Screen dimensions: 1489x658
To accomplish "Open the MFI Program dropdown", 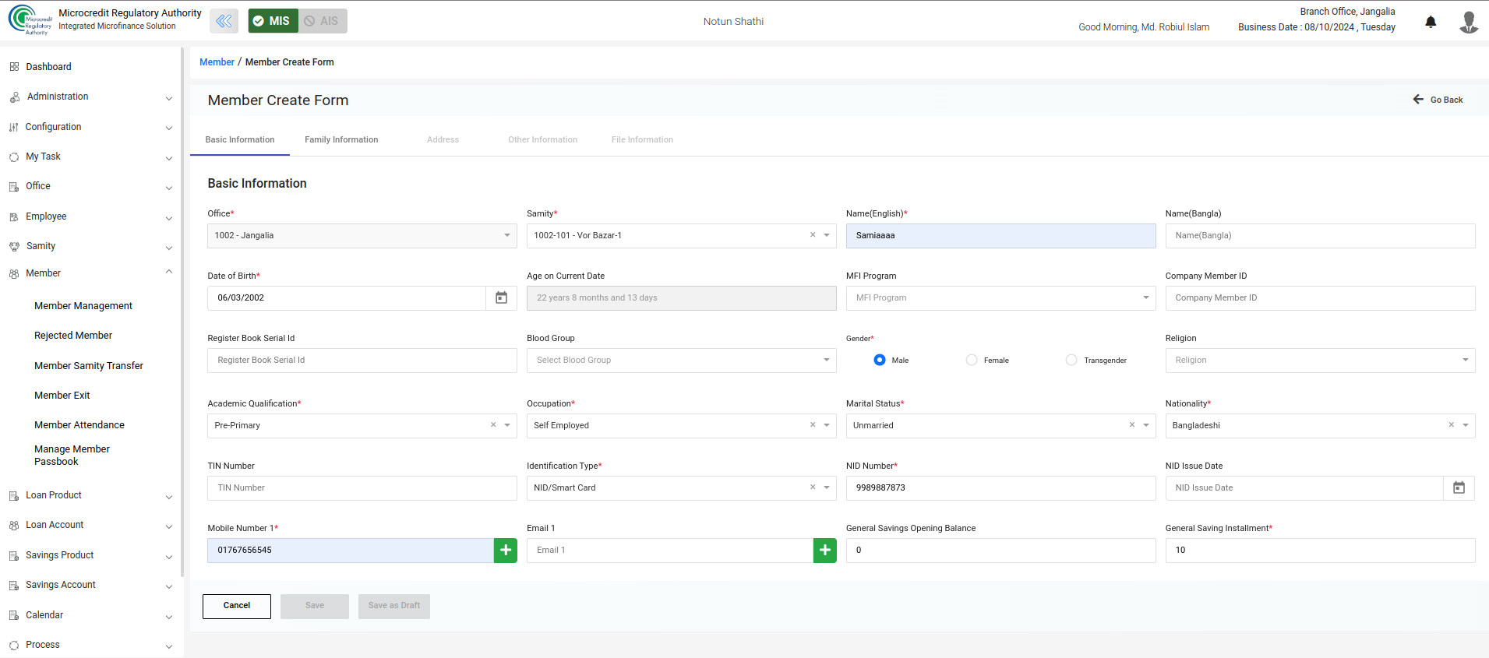I will pyautogui.click(x=1000, y=298).
